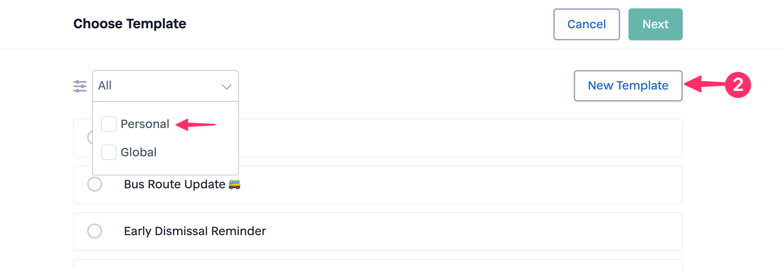Choose the Global option label
782x269 pixels.
138,153
